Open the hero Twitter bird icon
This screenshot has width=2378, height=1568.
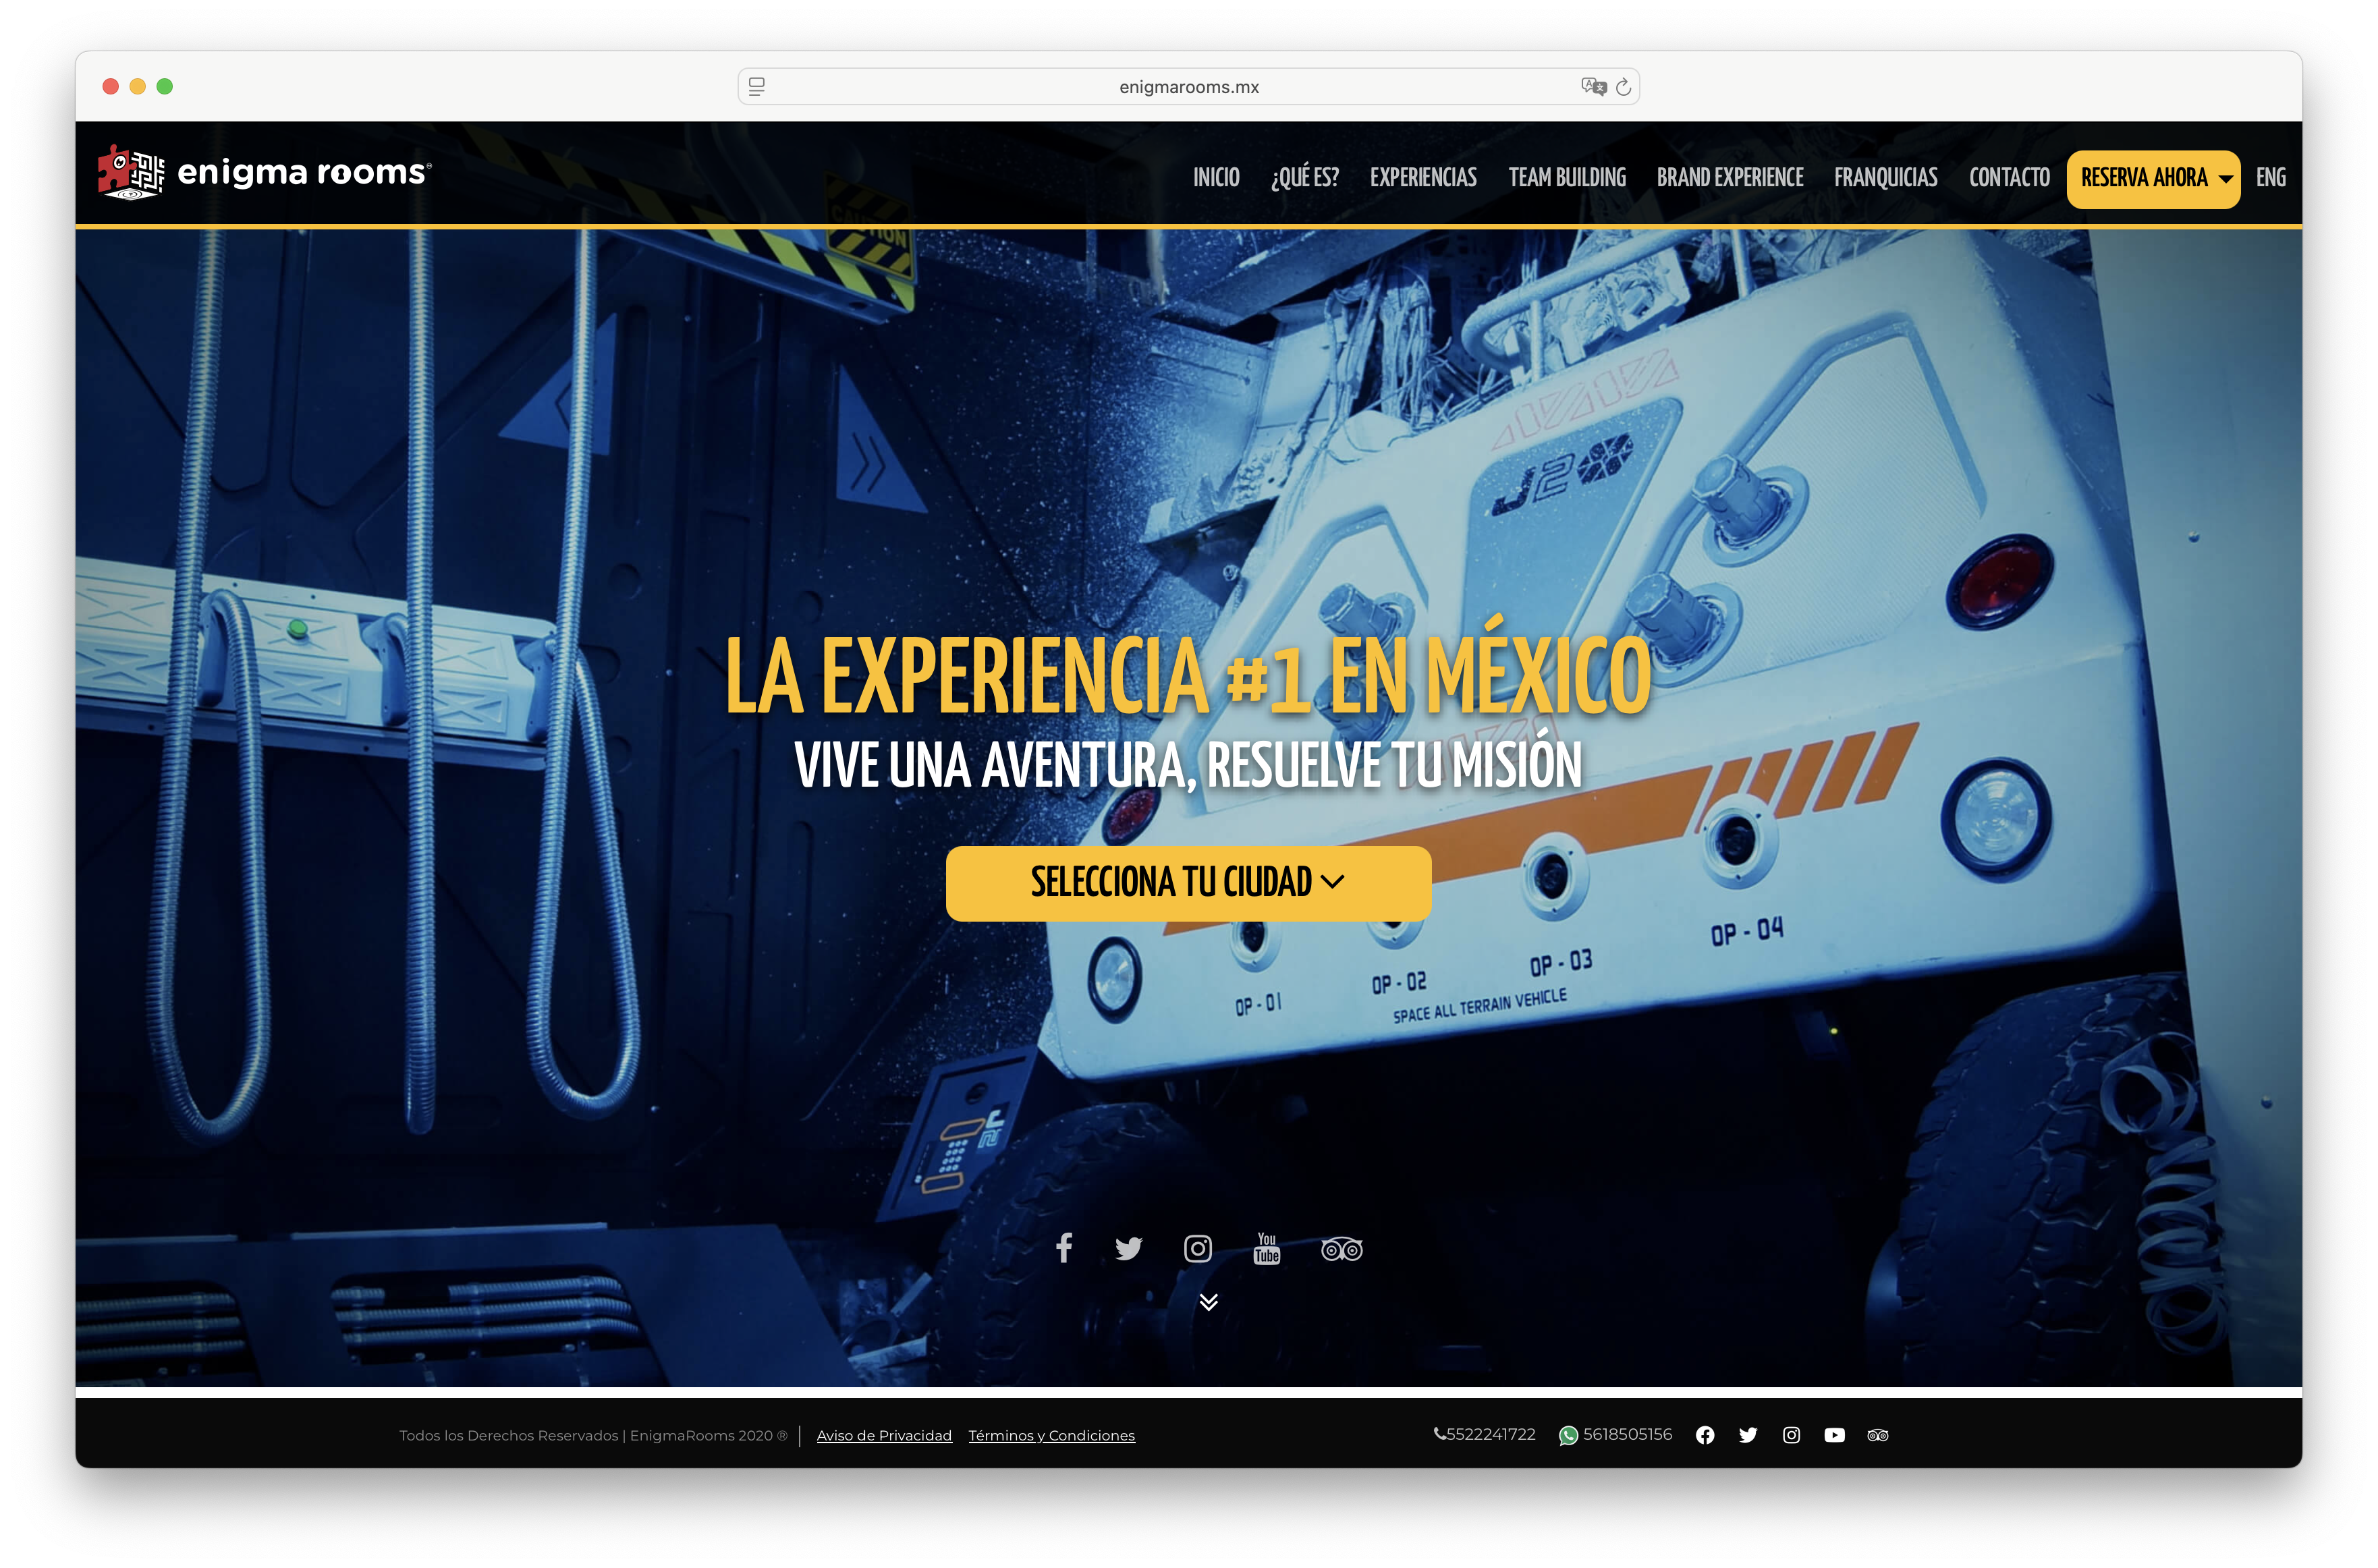[1129, 1248]
